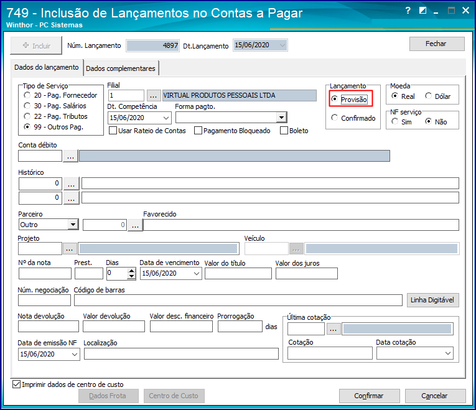Click the Cancelar button
This screenshot has height=410, width=476.
434,396
